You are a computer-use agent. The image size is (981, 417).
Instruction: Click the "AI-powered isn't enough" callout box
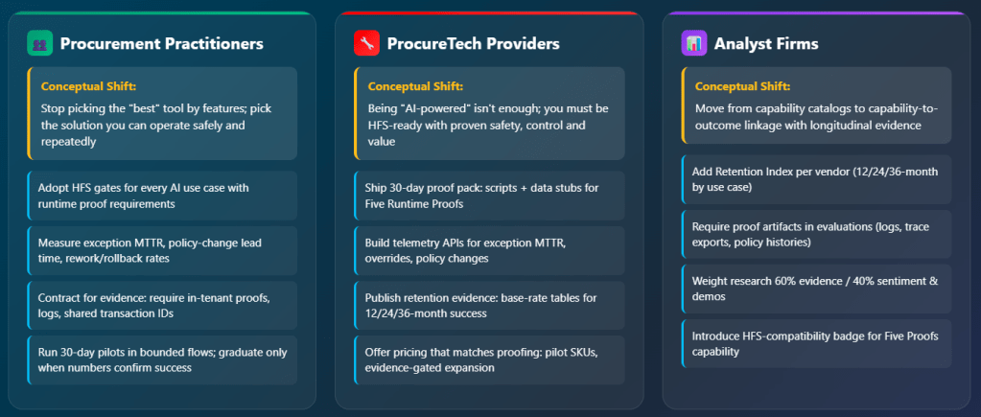(489, 113)
